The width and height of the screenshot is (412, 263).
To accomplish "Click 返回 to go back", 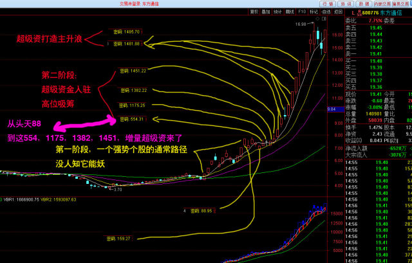I will (x=338, y=12).
